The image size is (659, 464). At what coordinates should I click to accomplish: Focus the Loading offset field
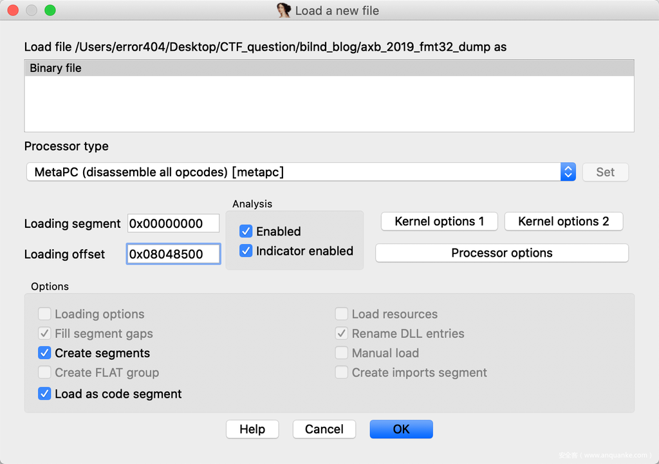click(x=173, y=254)
